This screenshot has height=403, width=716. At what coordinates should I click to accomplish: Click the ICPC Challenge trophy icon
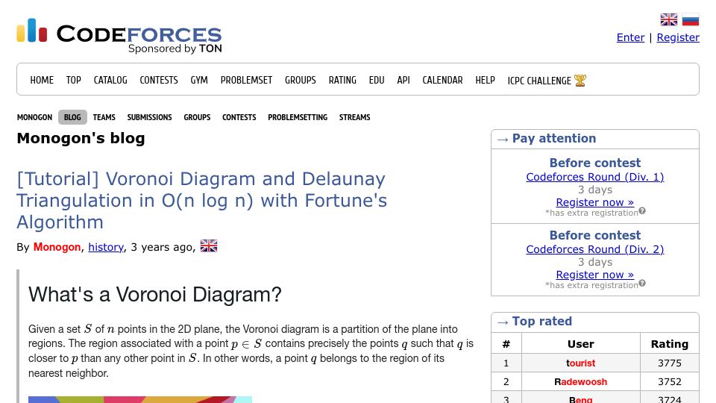point(580,81)
